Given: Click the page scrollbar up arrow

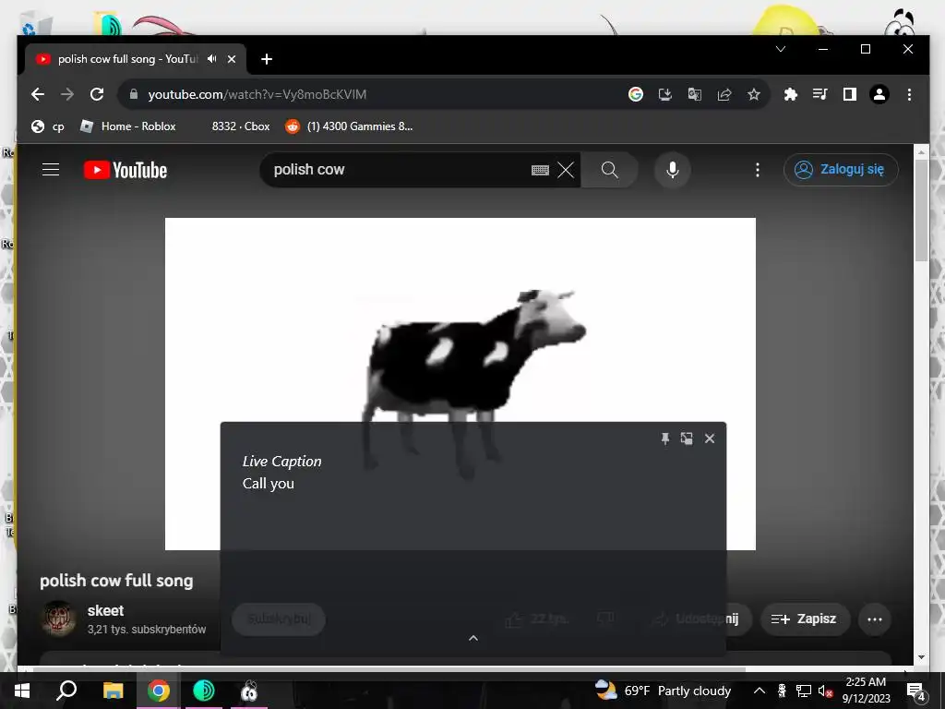Looking at the screenshot, I should point(921,152).
